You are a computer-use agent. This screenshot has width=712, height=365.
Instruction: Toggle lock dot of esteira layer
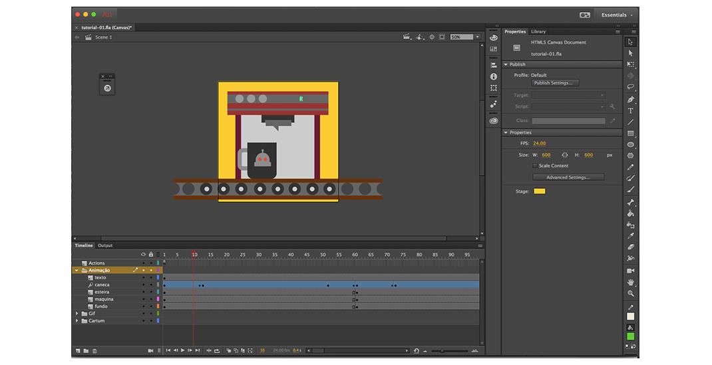151,292
